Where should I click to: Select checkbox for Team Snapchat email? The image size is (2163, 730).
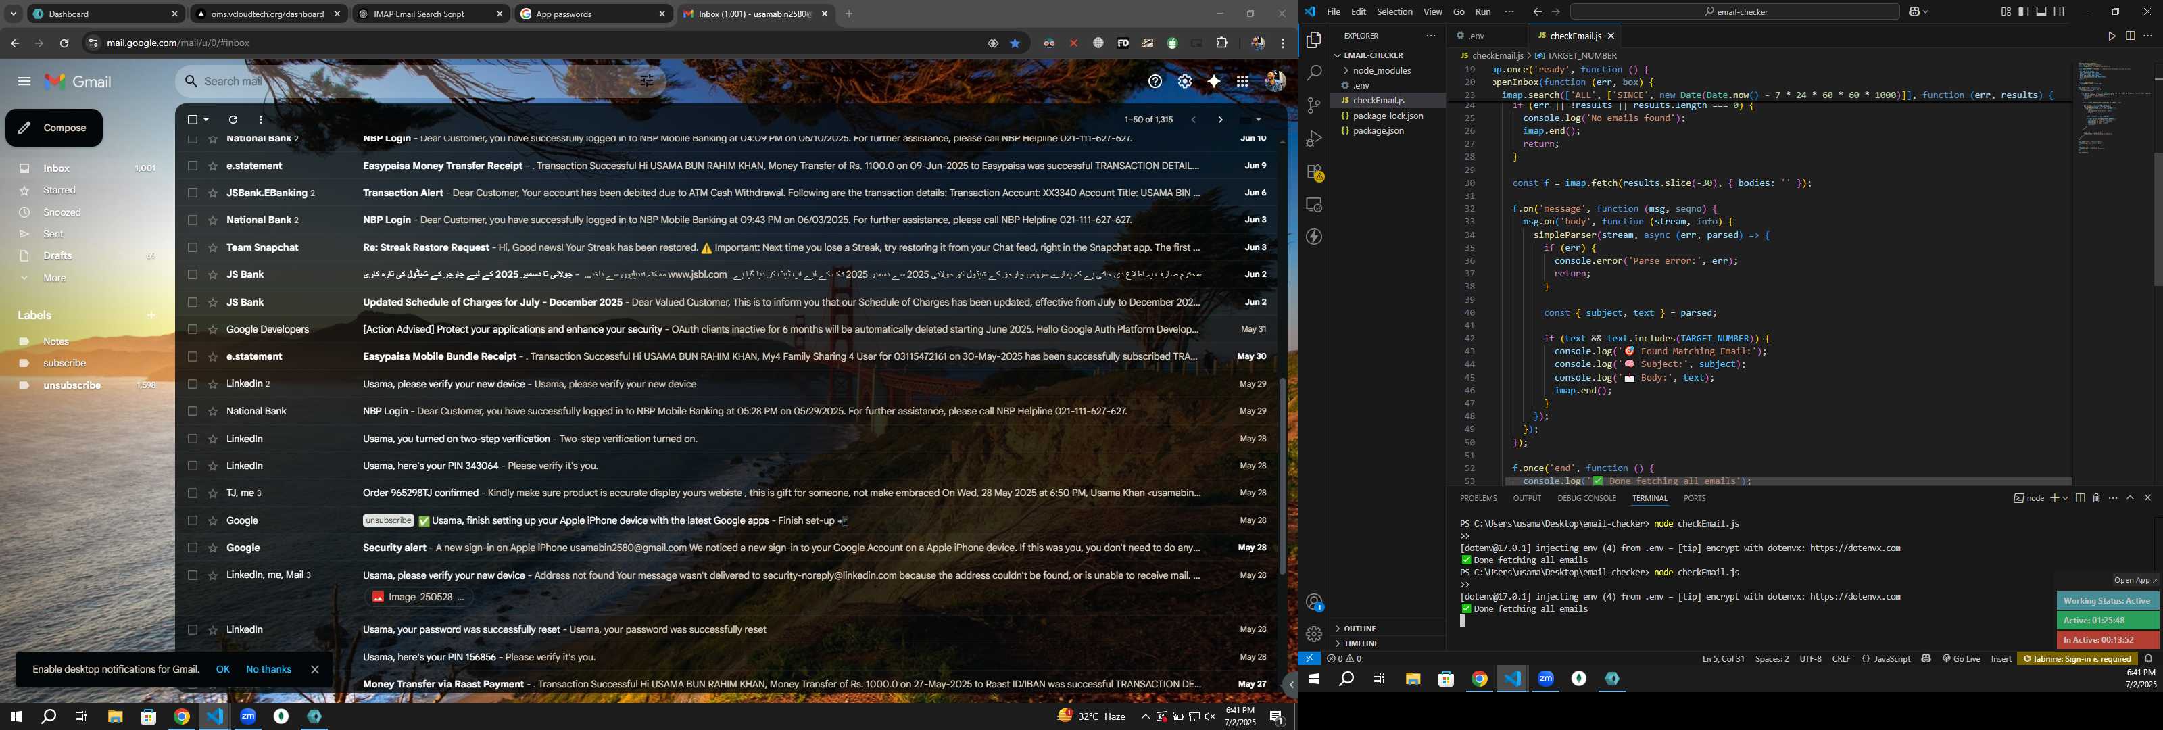coord(192,248)
